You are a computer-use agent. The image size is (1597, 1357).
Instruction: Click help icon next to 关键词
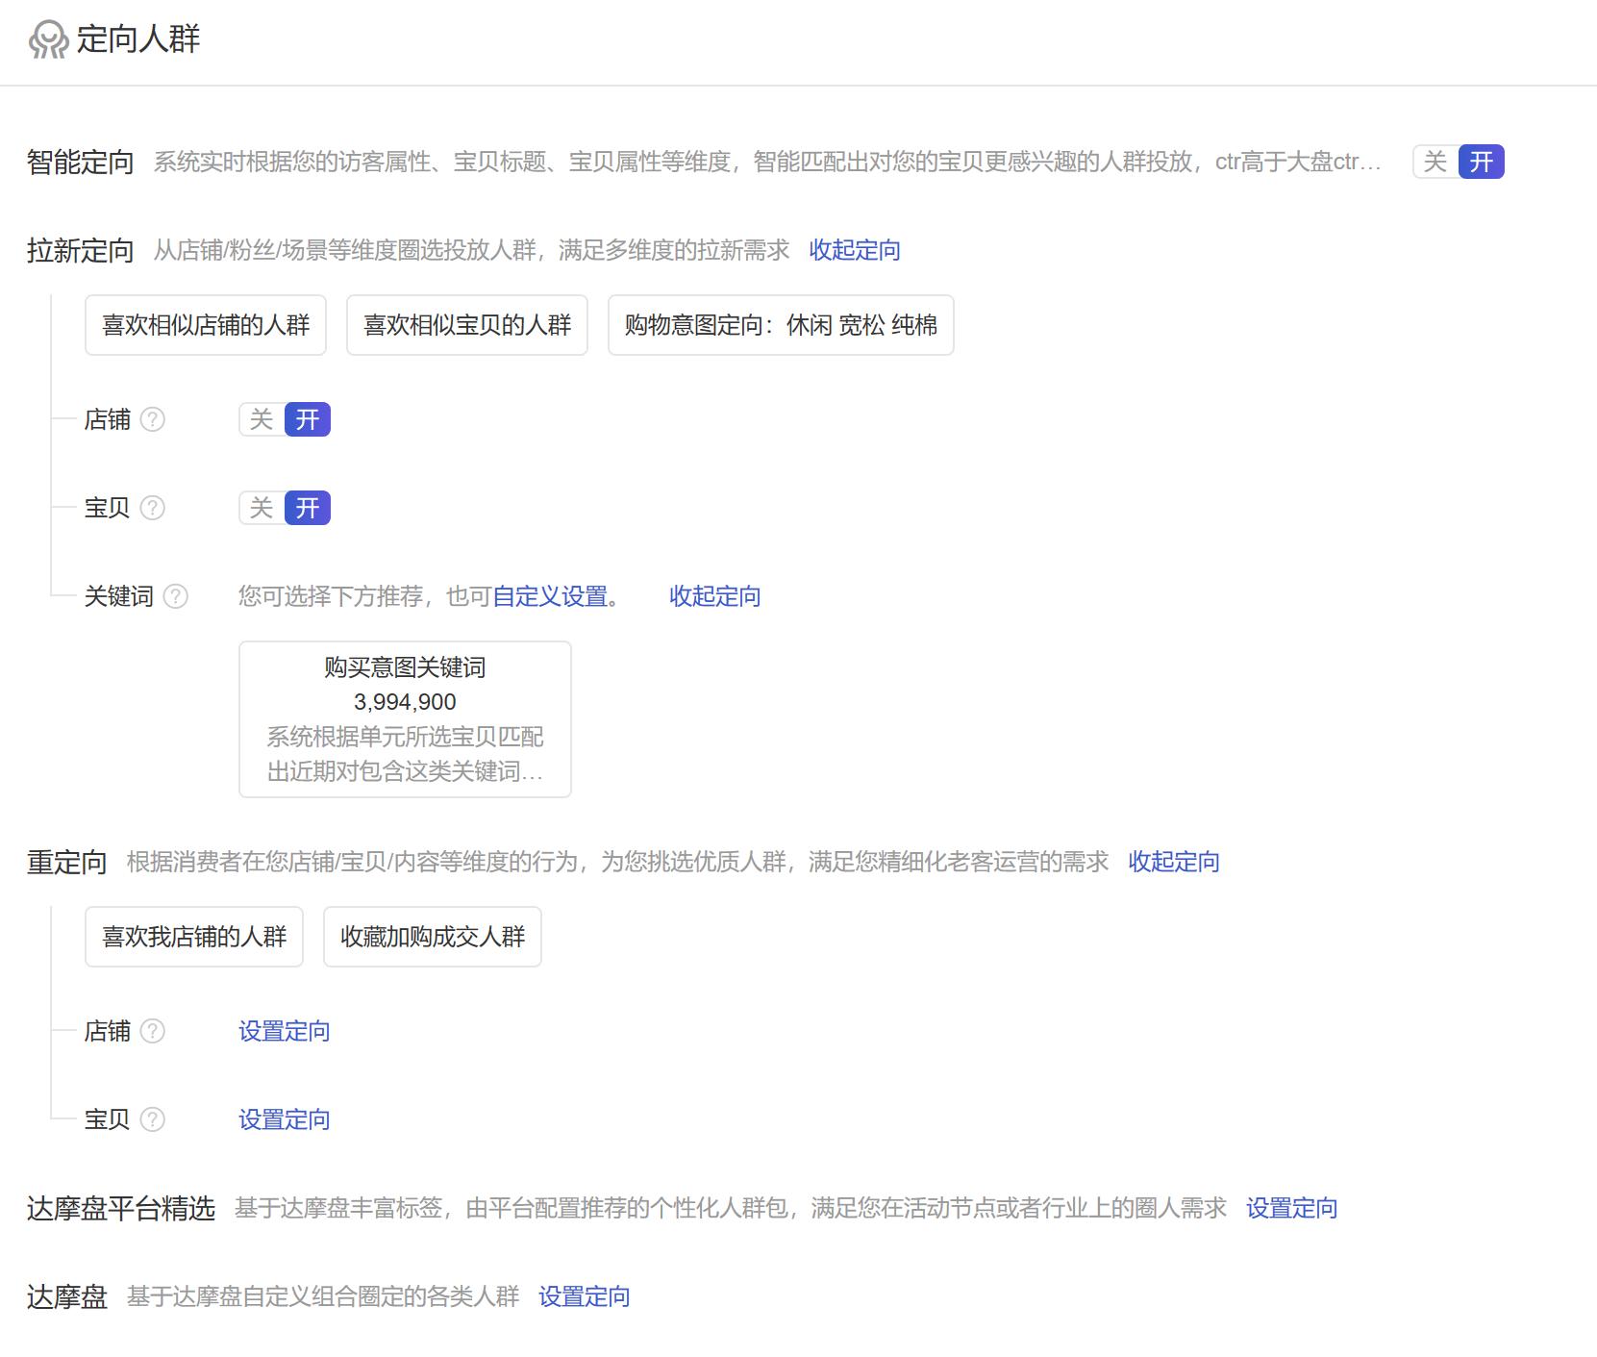tap(176, 596)
